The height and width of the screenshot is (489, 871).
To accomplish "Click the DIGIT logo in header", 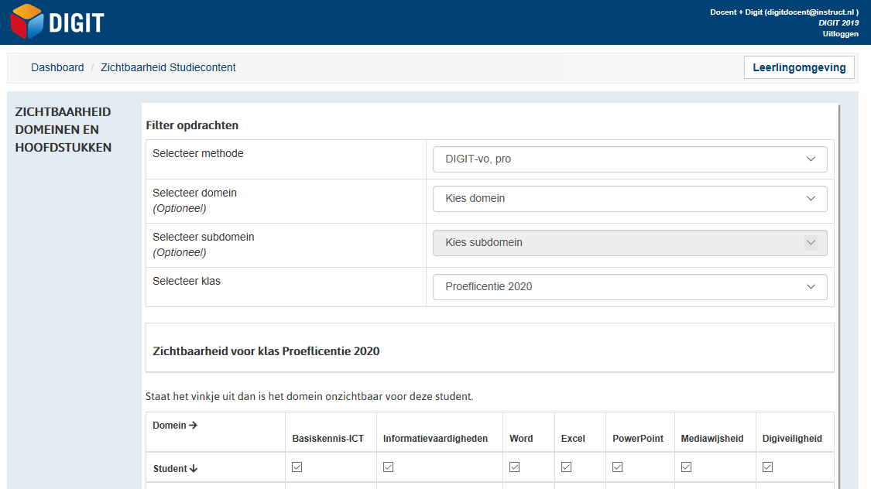I will (57, 22).
